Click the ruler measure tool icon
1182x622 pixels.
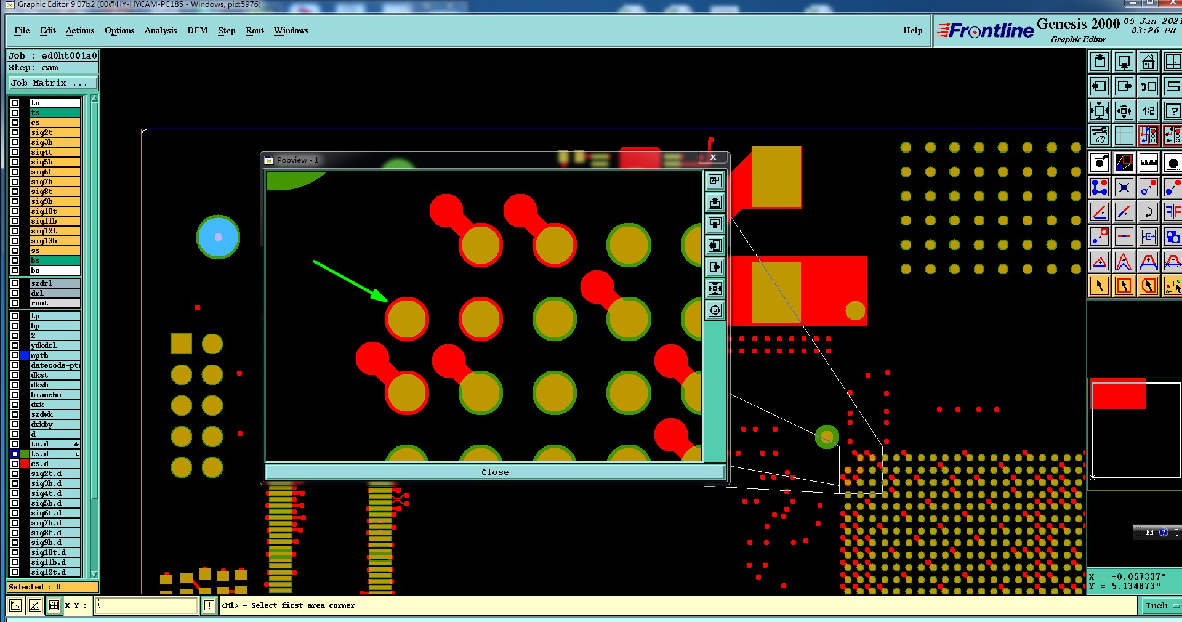point(1149,163)
